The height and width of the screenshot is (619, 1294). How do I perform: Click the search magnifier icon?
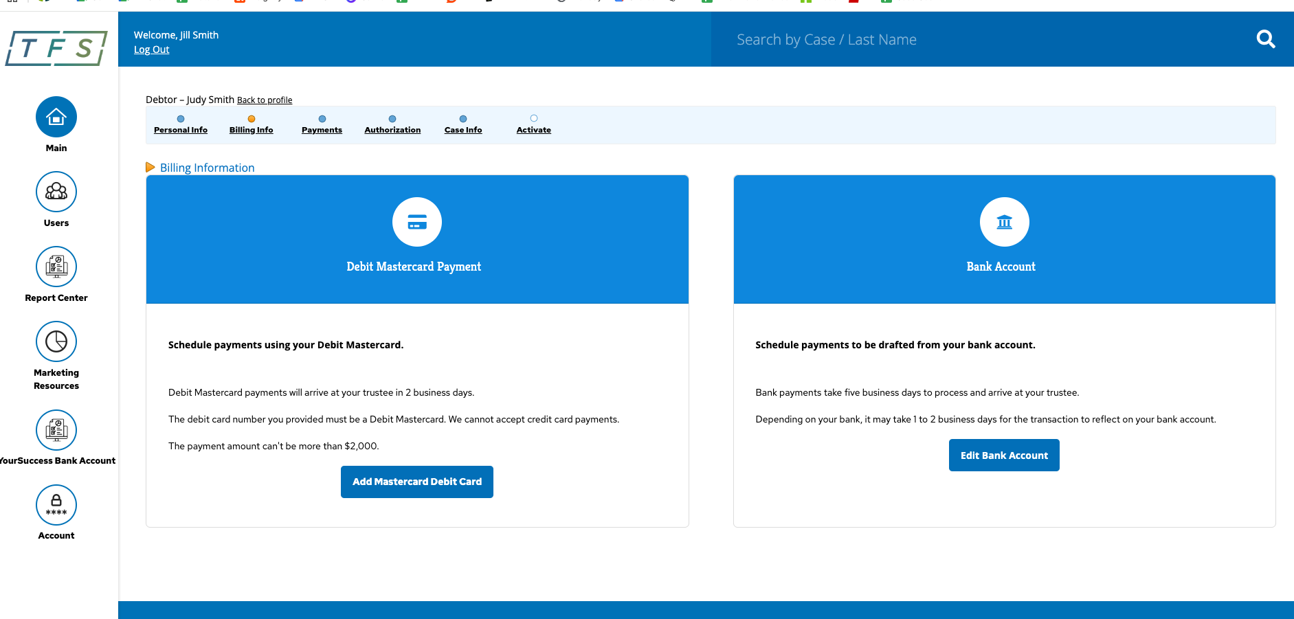click(1265, 39)
